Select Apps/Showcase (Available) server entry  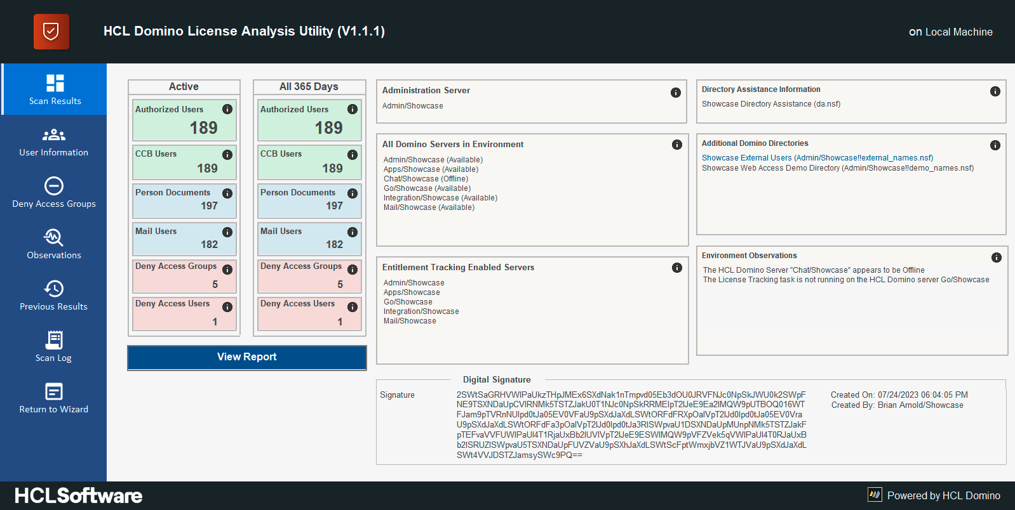(x=431, y=169)
